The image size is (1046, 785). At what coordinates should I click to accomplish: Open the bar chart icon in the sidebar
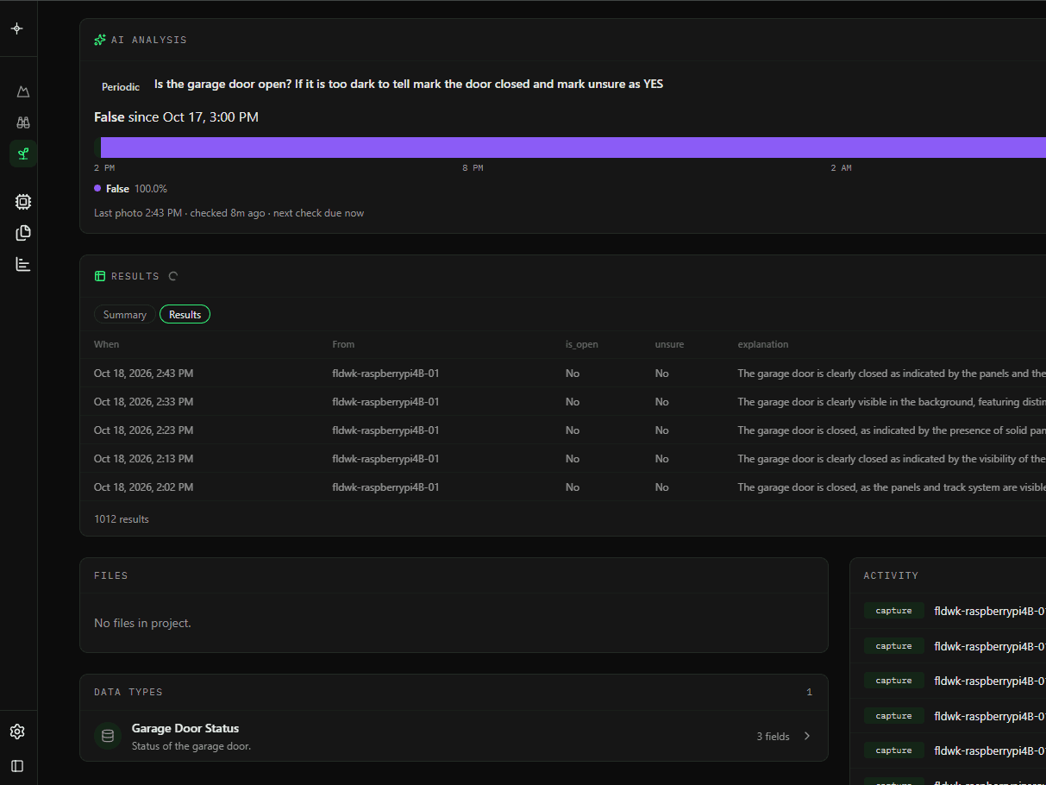point(23,264)
